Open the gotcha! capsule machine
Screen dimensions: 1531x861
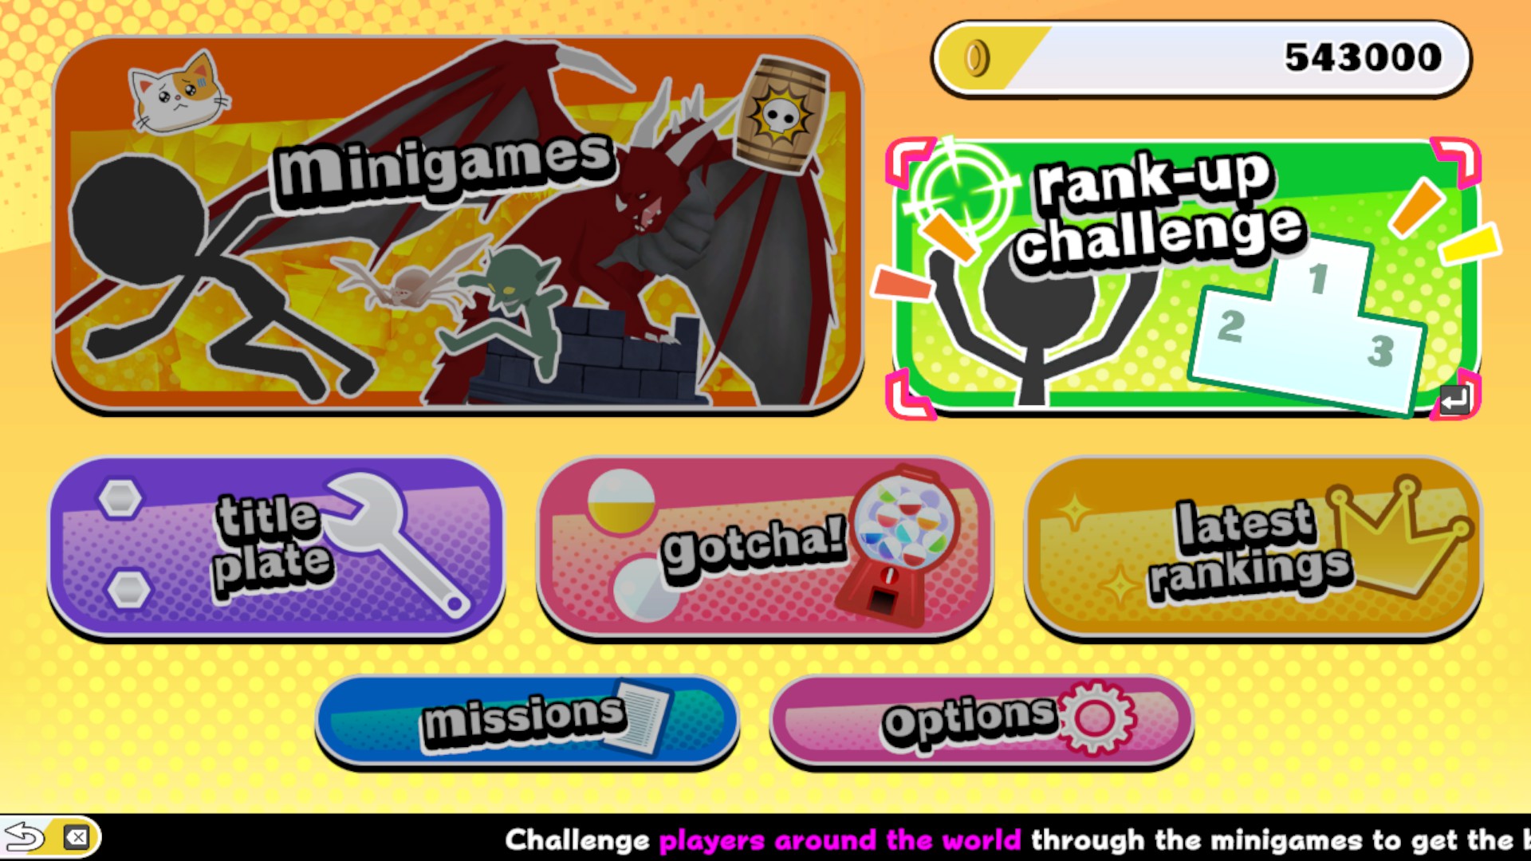tap(765, 547)
